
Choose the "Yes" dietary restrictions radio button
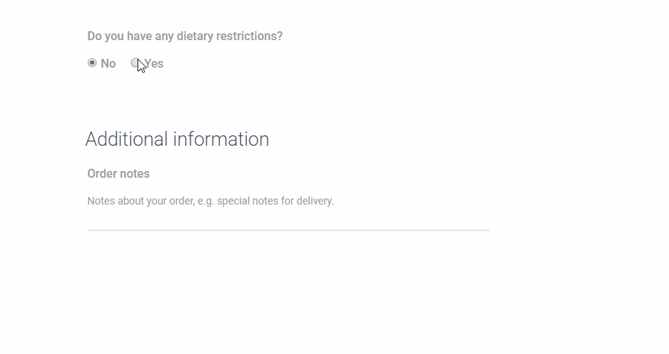pos(135,63)
